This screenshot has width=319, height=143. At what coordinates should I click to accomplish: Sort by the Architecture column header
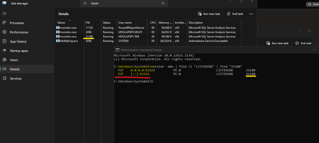[x=180, y=22]
